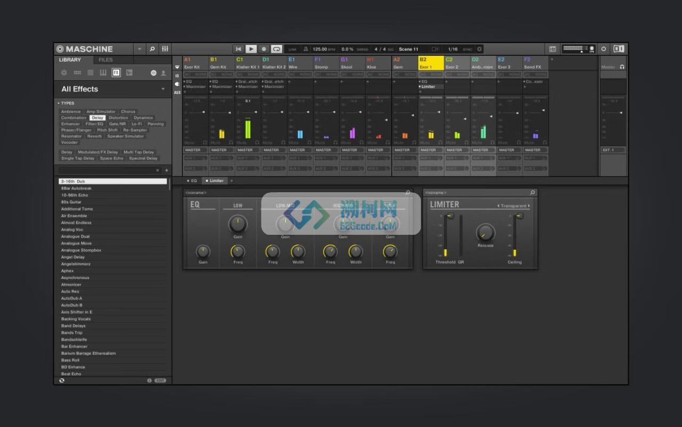Screen dimensions: 682x427
Task: Select the A1 Exor Kit group header
Action: 194,63
